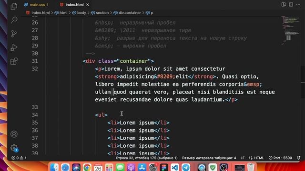The height and width of the screenshot is (171, 305).
Task: Click the Port : 5500 Live Server status
Action: pos(280,158)
